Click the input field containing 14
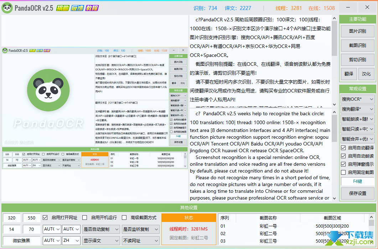Screen dimensions: 378x249 point(11,229)
